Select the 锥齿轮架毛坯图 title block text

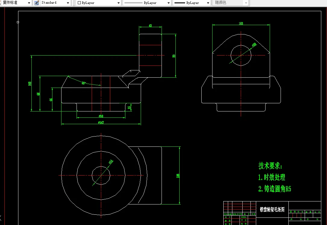point(272,209)
